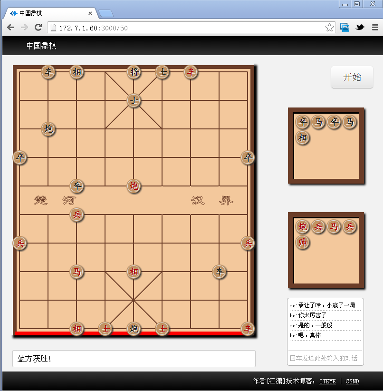This screenshot has height=391, width=383.
Task: Select the red 炮 cannon on the board
Action: tap(134, 186)
